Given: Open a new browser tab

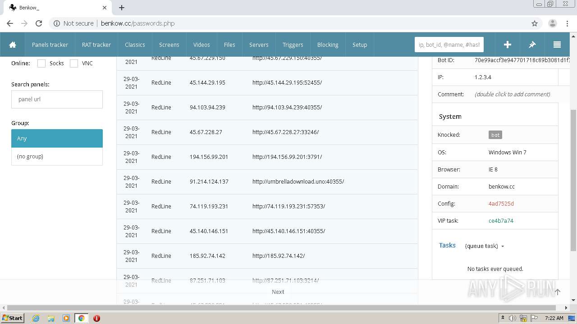Looking at the screenshot, I should click(x=122, y=8).
